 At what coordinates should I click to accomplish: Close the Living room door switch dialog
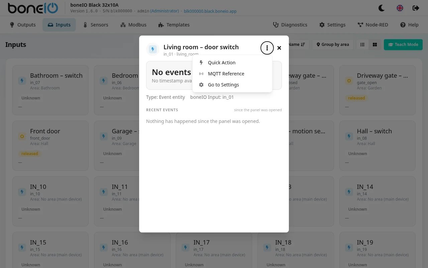pyautogui.click(x=279, y=48)
